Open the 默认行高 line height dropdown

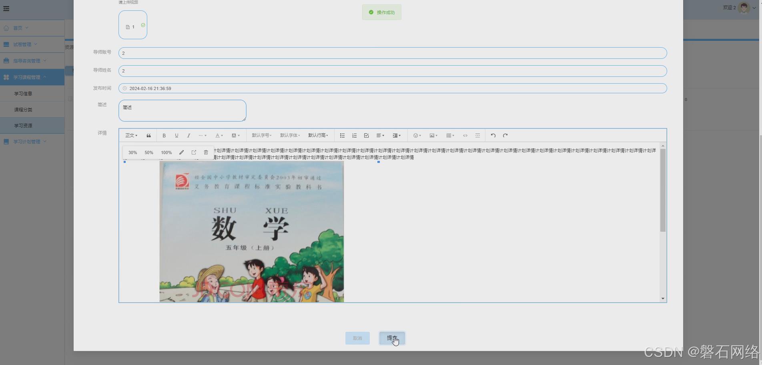tap(318, 136)
